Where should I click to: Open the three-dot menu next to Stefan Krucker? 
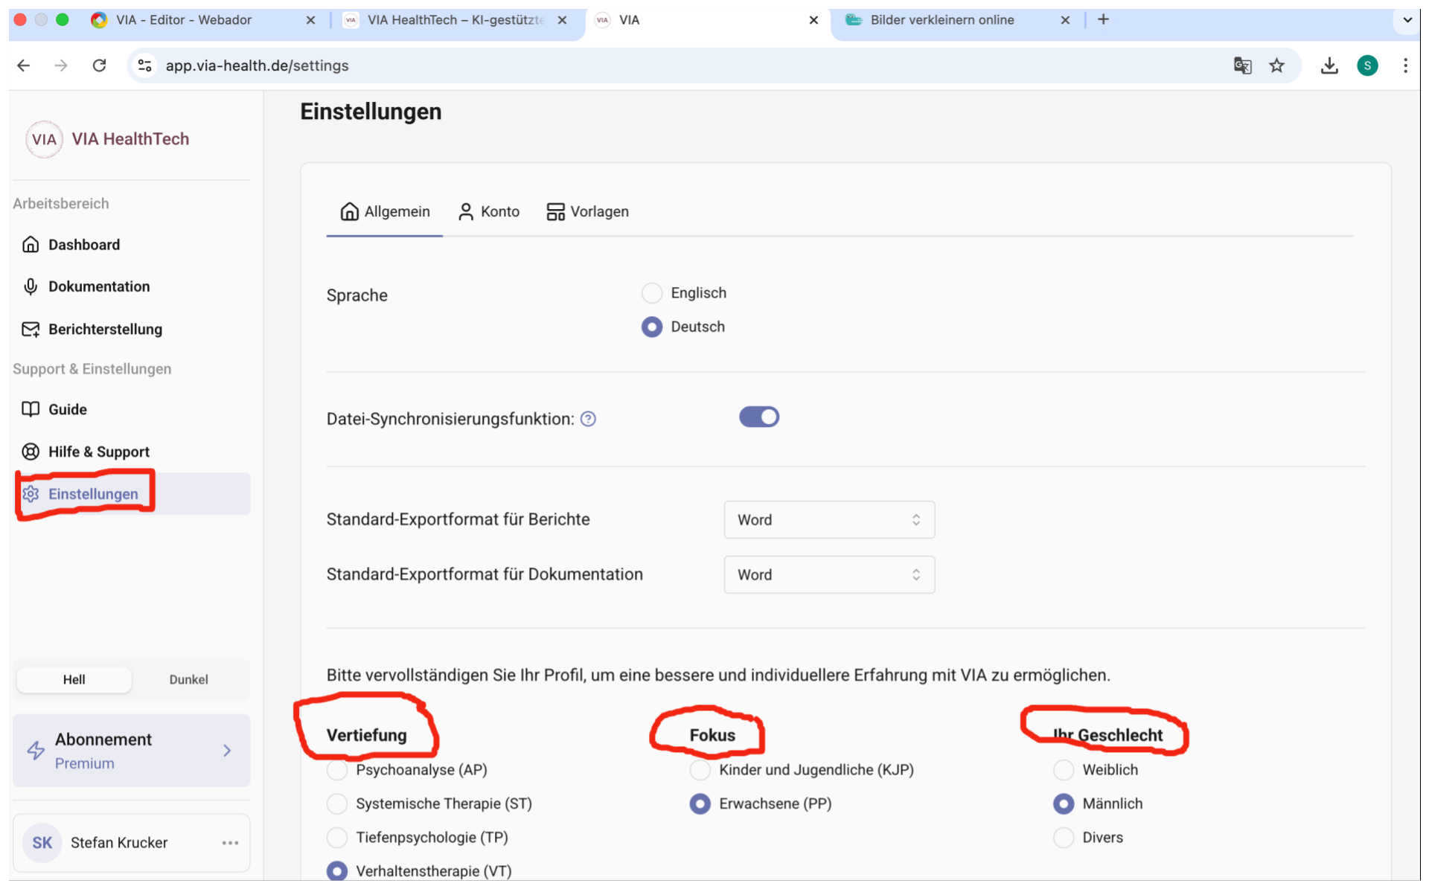tap(230, 843)
